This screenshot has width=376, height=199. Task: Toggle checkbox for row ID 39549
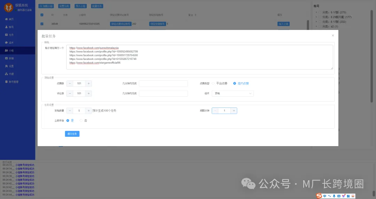pos(42,24)
